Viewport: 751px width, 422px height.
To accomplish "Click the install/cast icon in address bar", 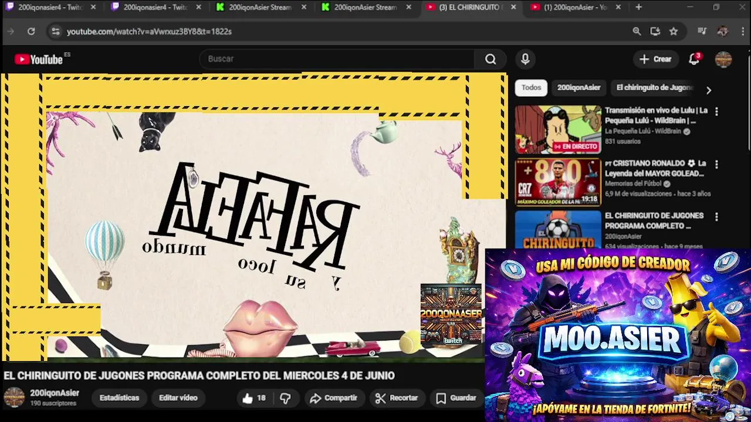I will (x=655, y=32).
